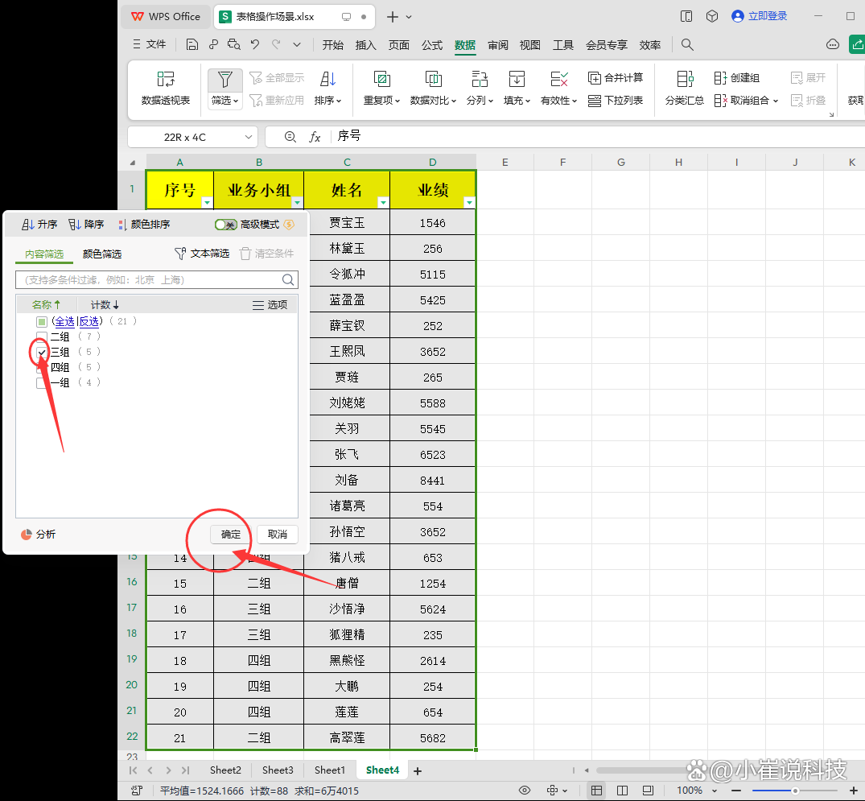Image resolution: width=865 pixels, height=801 pixels.
Task: Click the Print Preview icon
Action: (234, 45)
